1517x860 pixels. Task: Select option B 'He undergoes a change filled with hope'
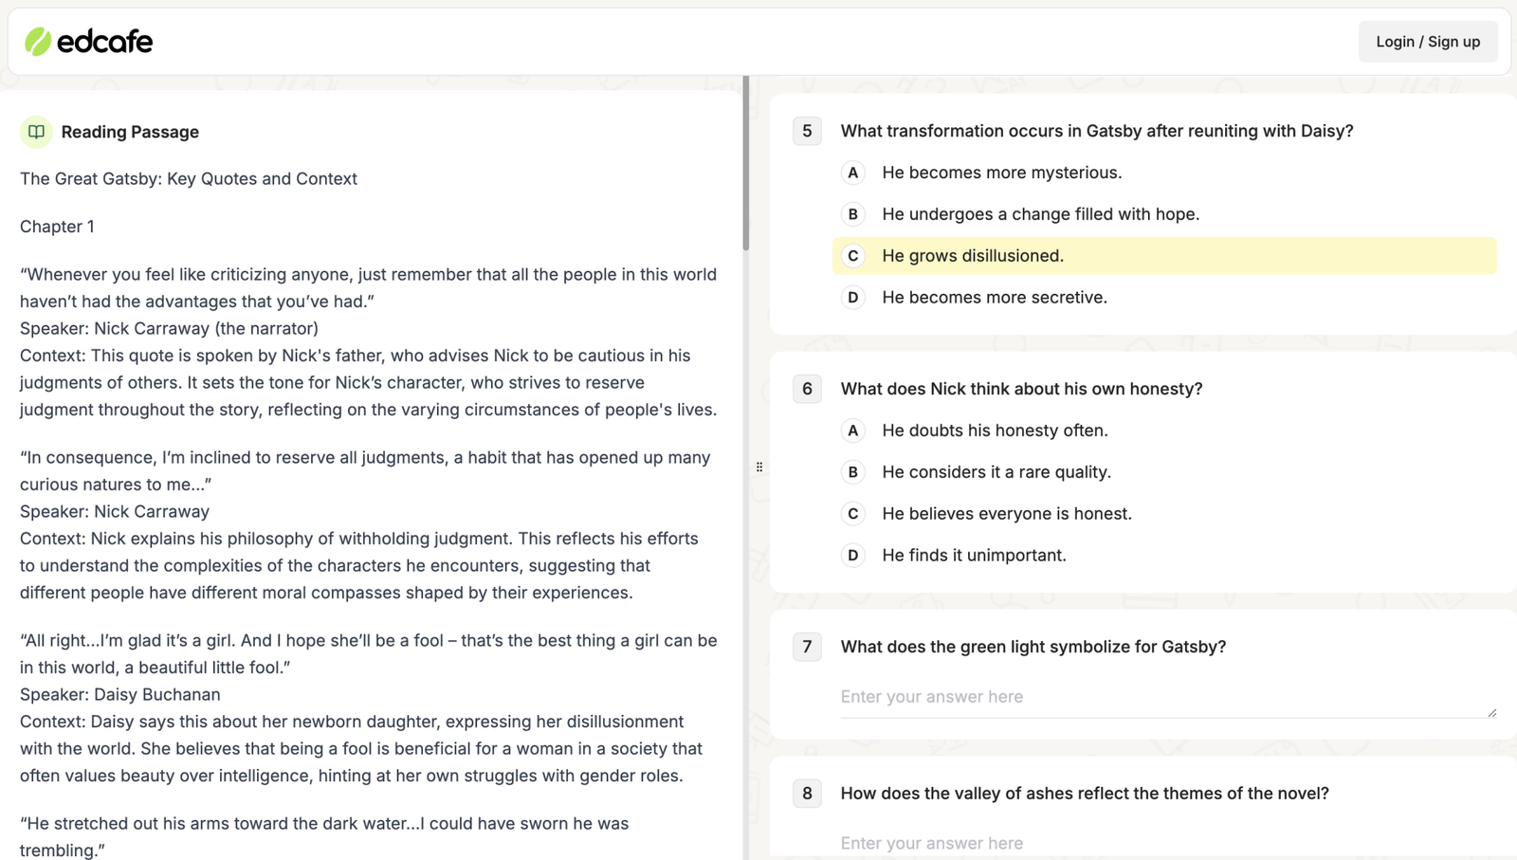click(1040, 214)
